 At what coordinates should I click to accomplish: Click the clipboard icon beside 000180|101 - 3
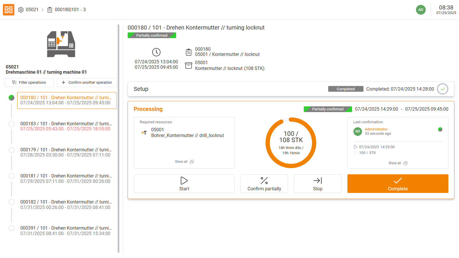click(x=50, y=10)
